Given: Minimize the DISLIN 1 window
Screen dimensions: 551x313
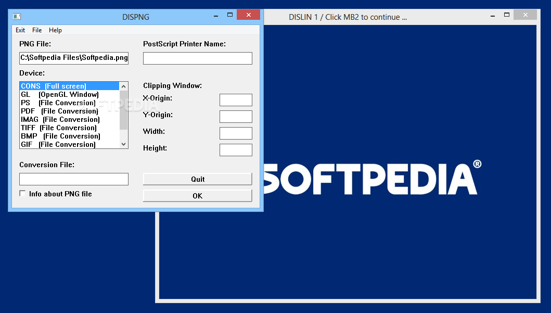Looking at the screenshot, I should click(x=493, y=16).
